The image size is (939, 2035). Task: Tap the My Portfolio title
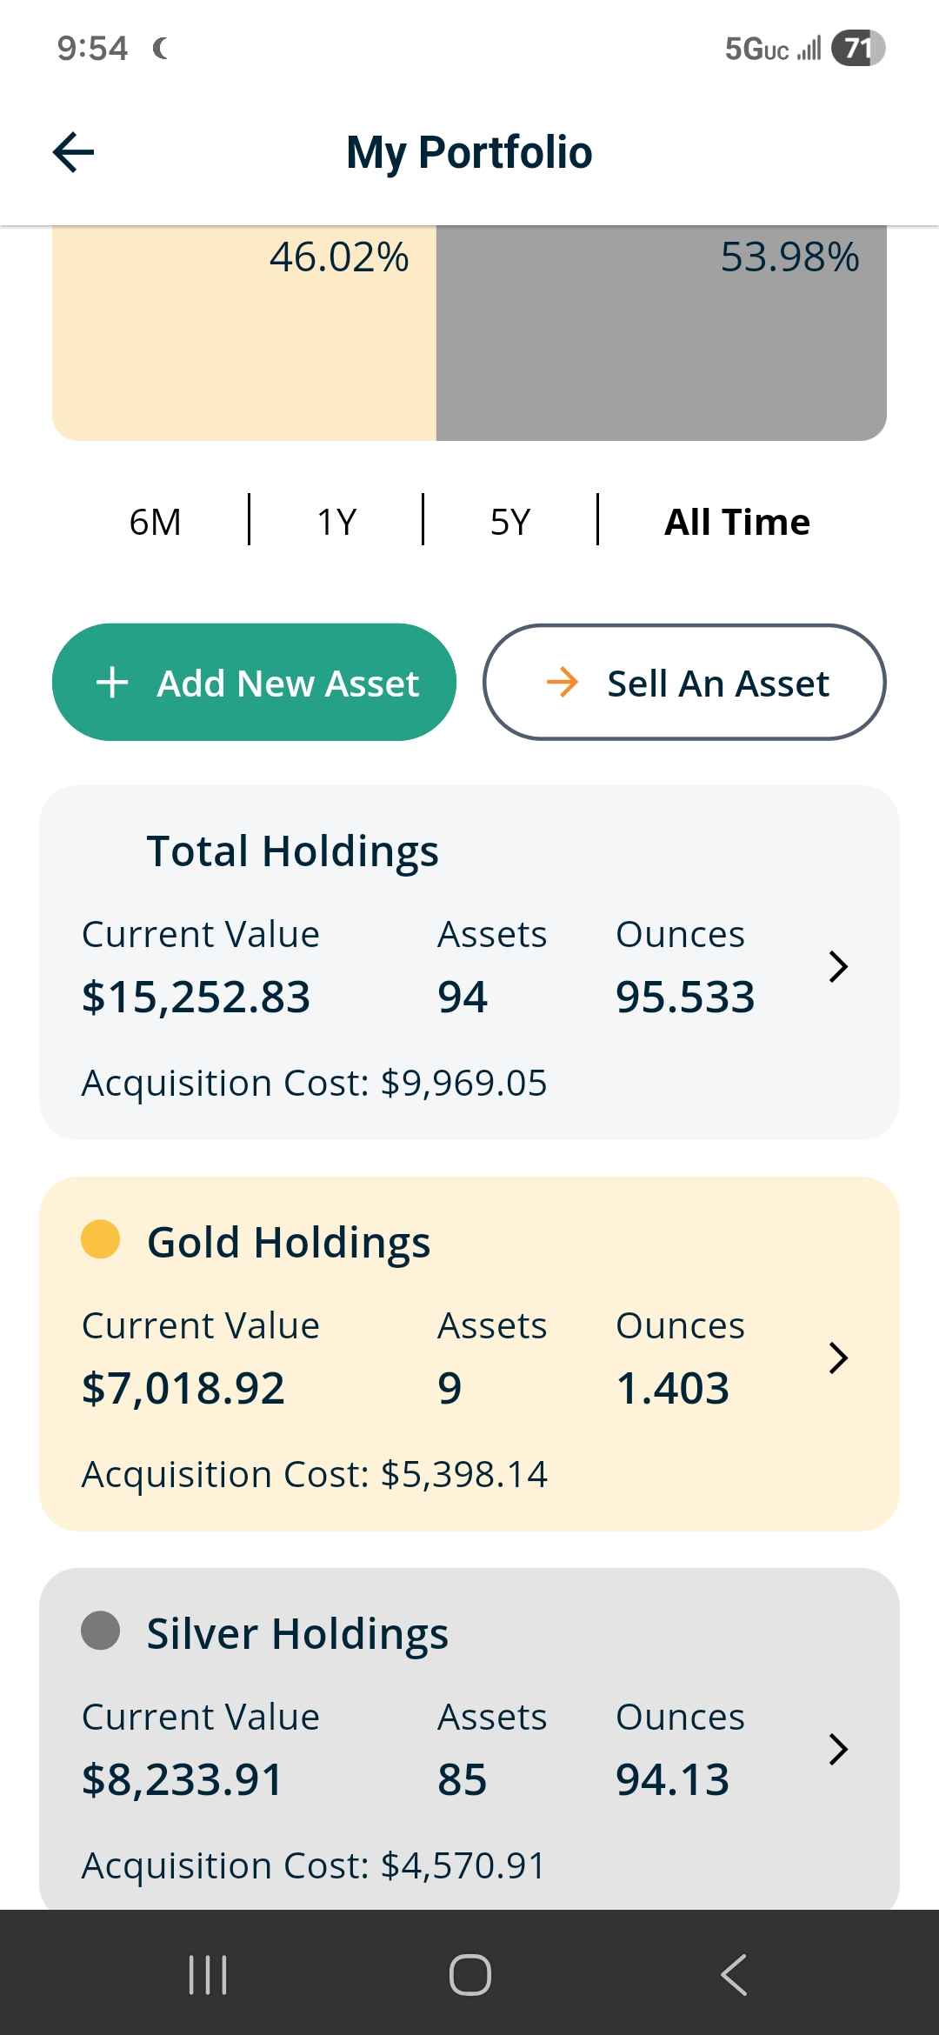point(469,153)
